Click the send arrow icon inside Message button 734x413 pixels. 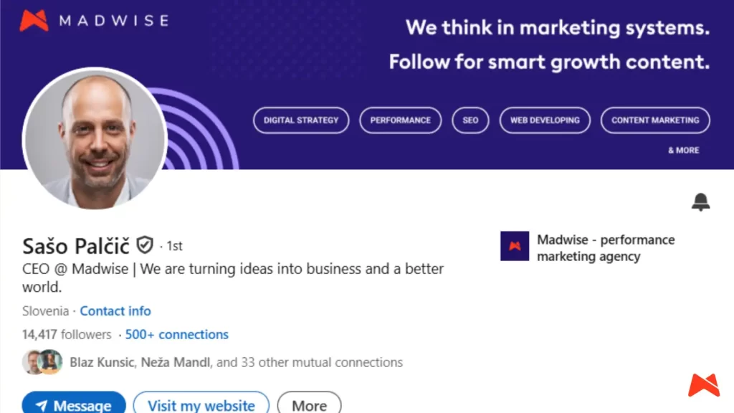(41, 406)
